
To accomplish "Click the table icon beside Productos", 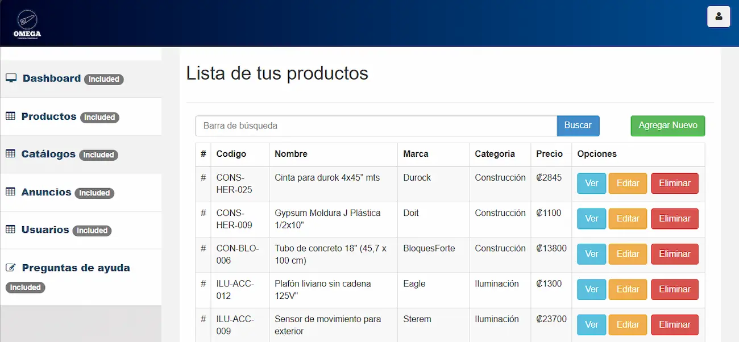I will point(10,116).
